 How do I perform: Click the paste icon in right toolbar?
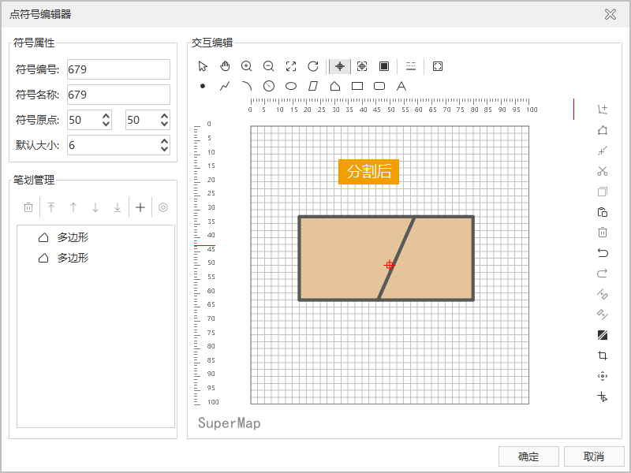(x=603, y=212)
